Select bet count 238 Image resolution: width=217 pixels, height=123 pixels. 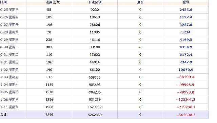[49, 40]
